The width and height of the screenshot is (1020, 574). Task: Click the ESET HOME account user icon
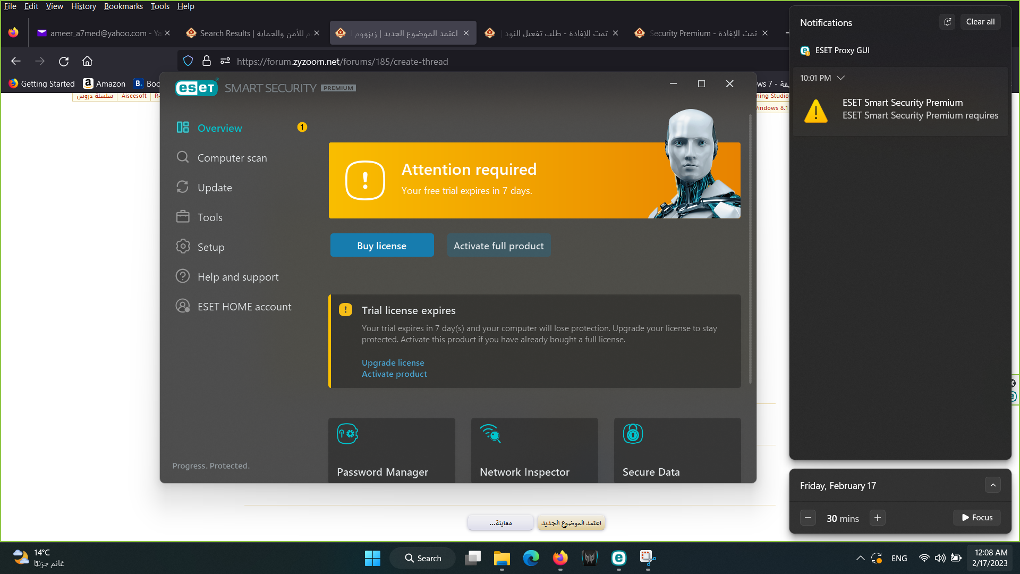(183, 306)
